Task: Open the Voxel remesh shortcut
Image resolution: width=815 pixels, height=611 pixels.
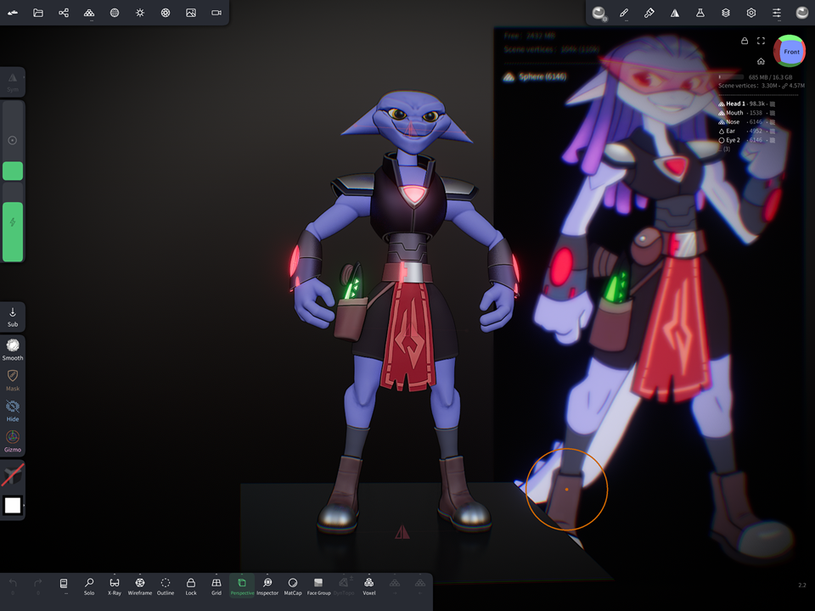Action: (x=369, y=586)
